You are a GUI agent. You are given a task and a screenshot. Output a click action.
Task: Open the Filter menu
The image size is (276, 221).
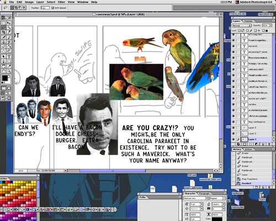pos(61,2)
